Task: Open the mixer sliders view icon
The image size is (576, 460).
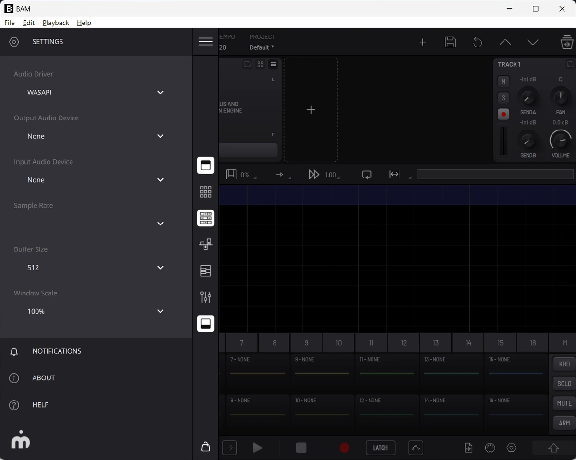Action: tap(205, 297)
